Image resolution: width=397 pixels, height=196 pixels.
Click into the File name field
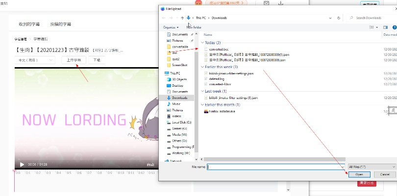coord(275,167)
